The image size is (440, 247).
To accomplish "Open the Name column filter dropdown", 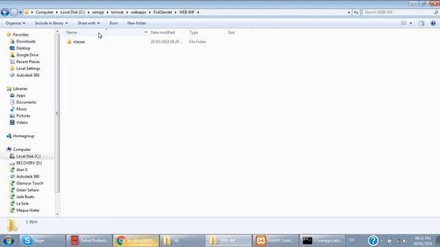I will pyautogui.click(x=146, y=32).
